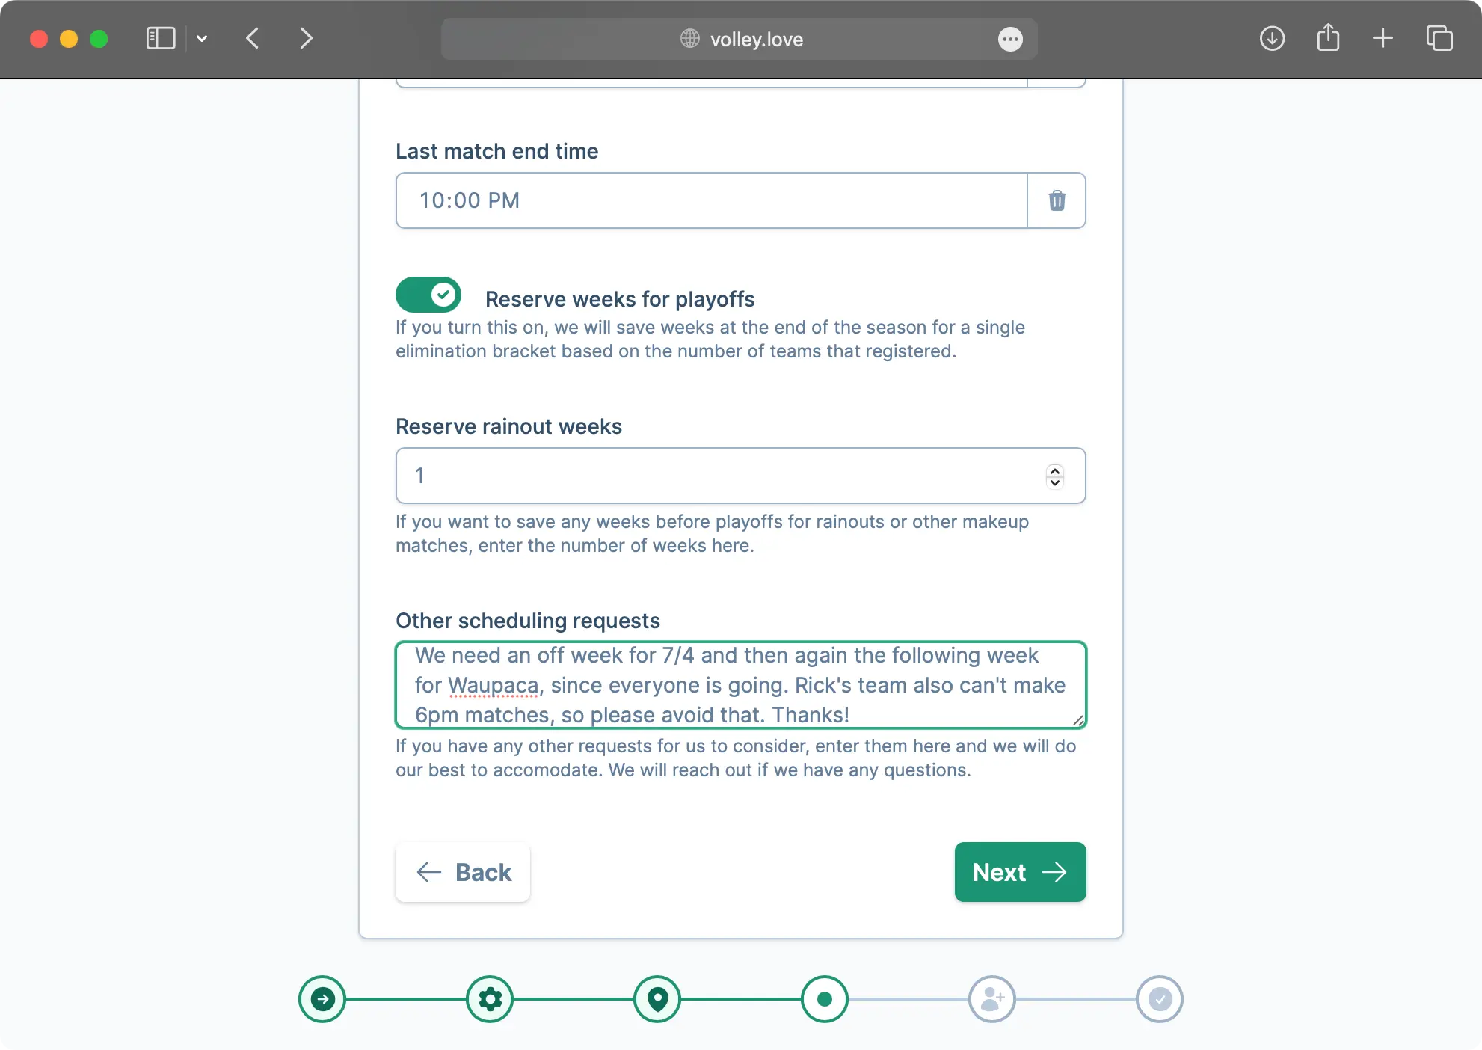Click the browser more options menu
Viewport: 1482px width, 1050px height.
click(x=1009, y=39)
